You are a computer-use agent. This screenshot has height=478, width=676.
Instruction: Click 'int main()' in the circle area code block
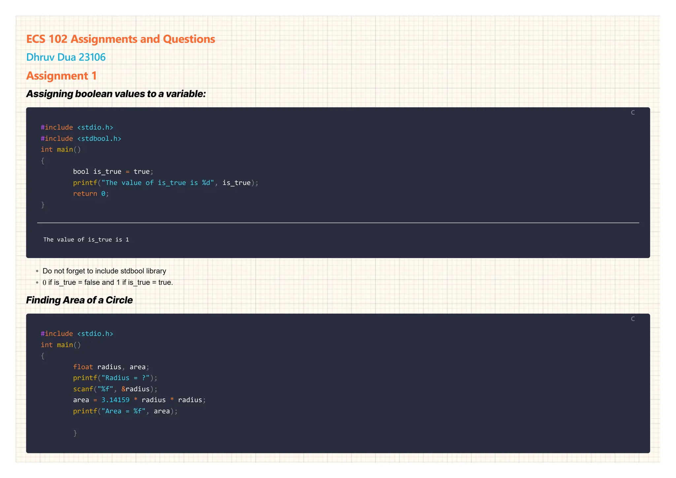click(x=61, y=345)
